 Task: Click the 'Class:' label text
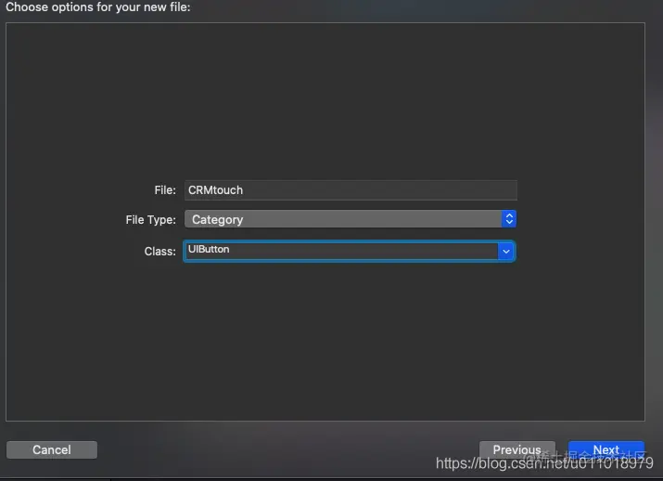pyautogui.click(x=159, y=252)
